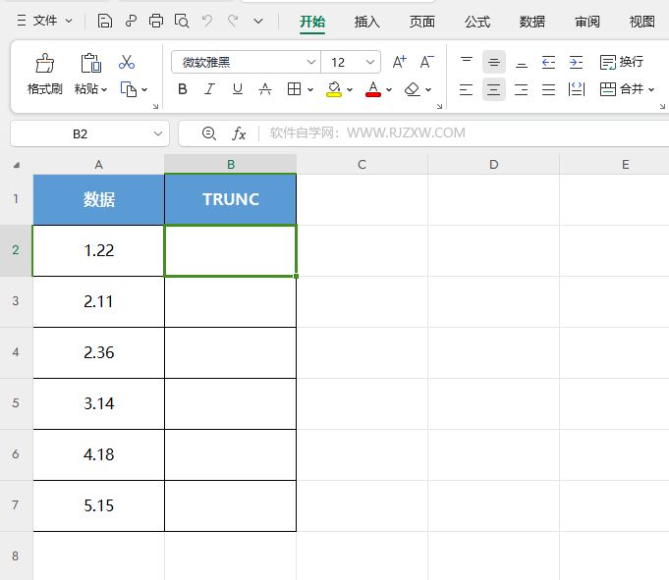
Task: Toggle Bold formatting
Action: point(182,89)
